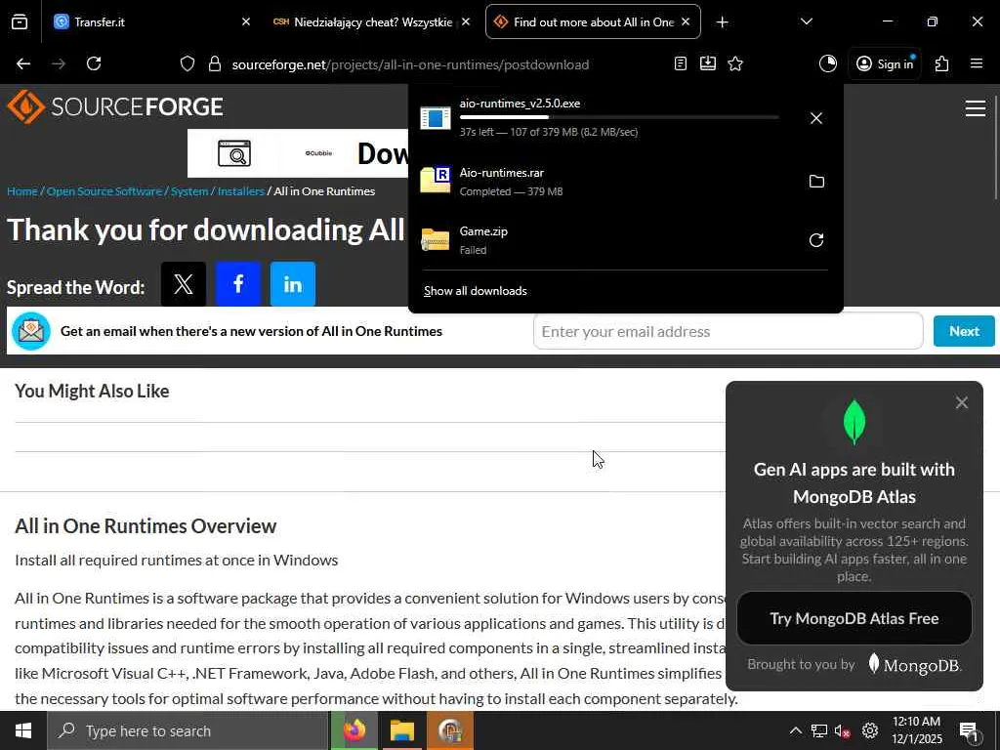Open the notification center icon
This screenshot has height=750, width=1000.
pos(970,732)
